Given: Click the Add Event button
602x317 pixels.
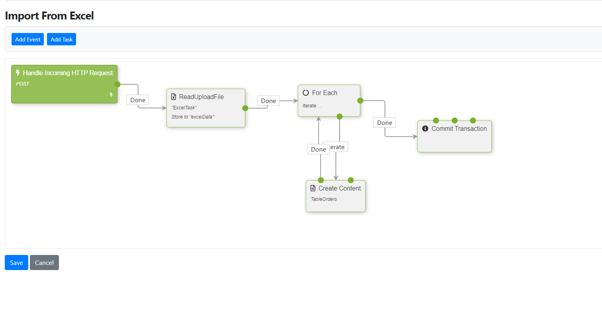Looking at the screenshot, I should coord(27,39).
